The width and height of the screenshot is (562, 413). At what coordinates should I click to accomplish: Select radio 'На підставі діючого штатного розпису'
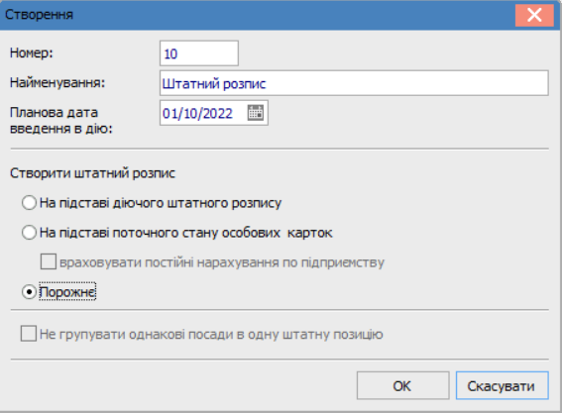point(29,203)
